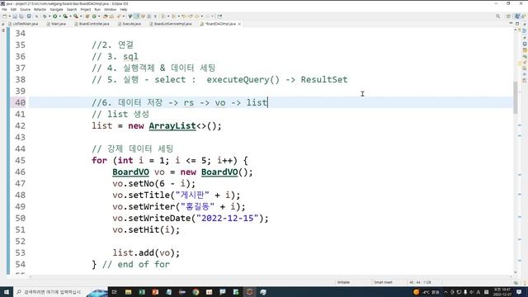Click the 'Smart Insert' status bar entry
Screen dimensions: 528x297
[383, 282]
